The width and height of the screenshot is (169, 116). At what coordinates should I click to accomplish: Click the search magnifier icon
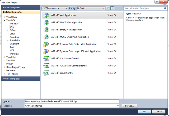pos(165,8)
